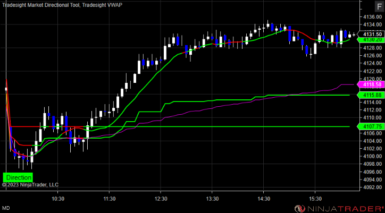385x213 pixels.
Task: Click the 4131.50 current price marker
Action: point(371,34)
